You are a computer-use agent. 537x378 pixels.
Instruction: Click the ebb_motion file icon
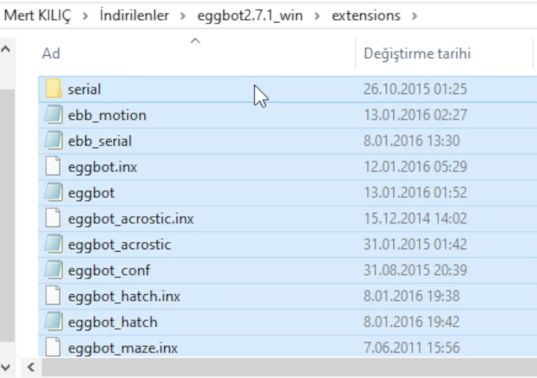pos(53,115)
